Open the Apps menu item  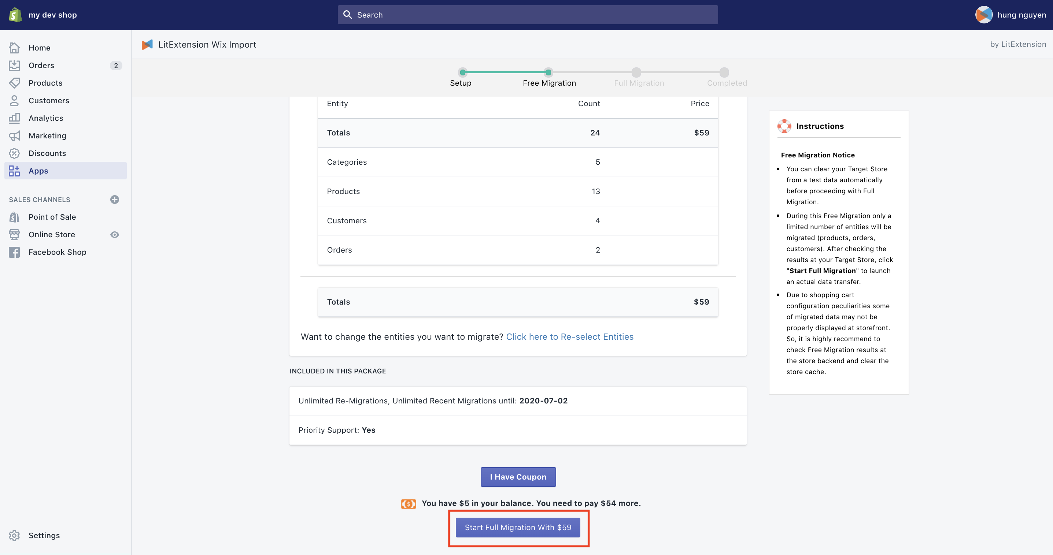(x=66, y=171)
